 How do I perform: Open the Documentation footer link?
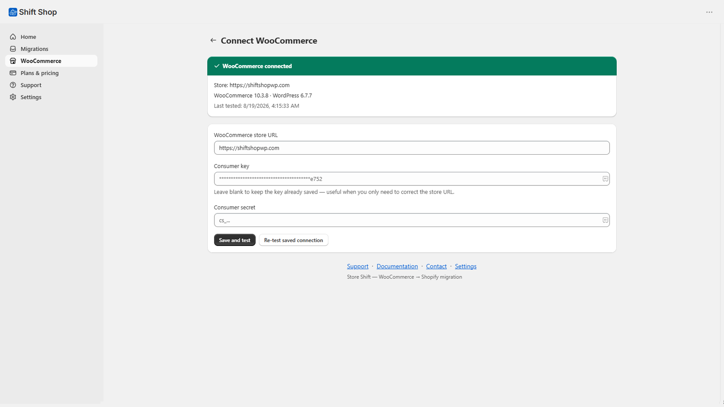click(397, 266)
